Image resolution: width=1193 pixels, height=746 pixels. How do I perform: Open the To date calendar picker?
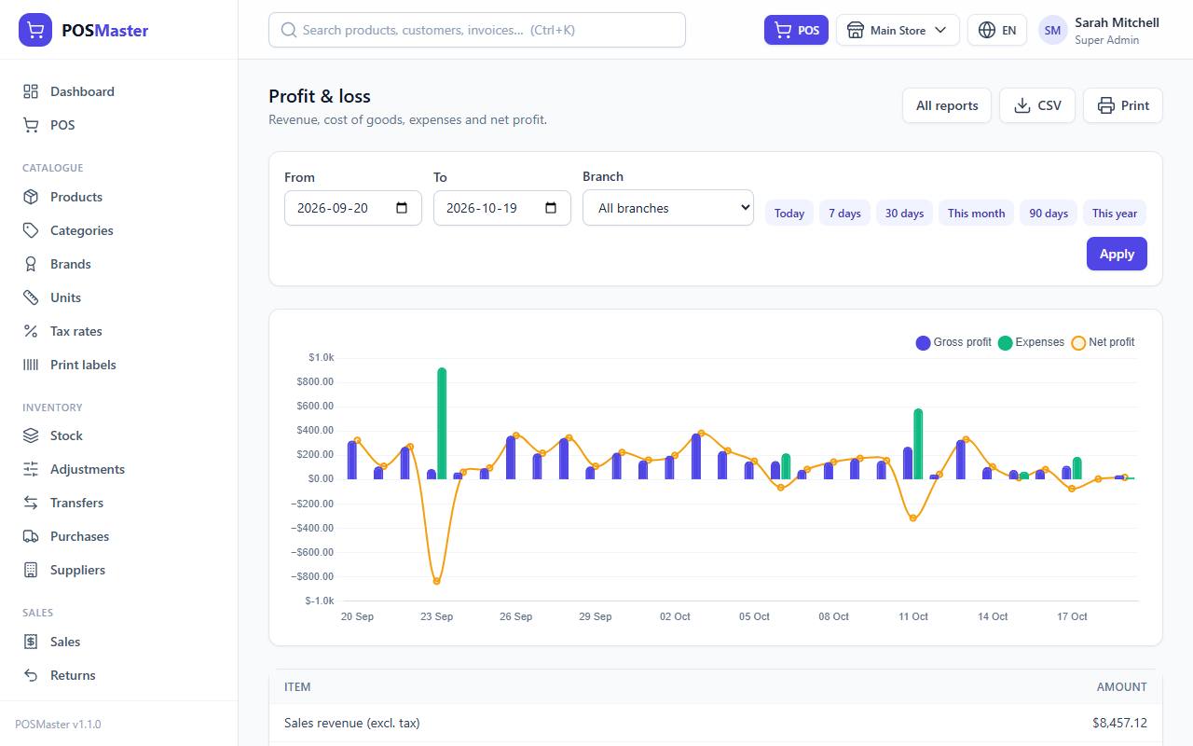coord(551,208)
